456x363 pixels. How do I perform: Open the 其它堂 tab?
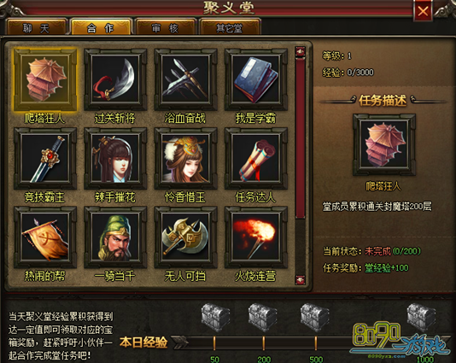click(x=229, y=27)
